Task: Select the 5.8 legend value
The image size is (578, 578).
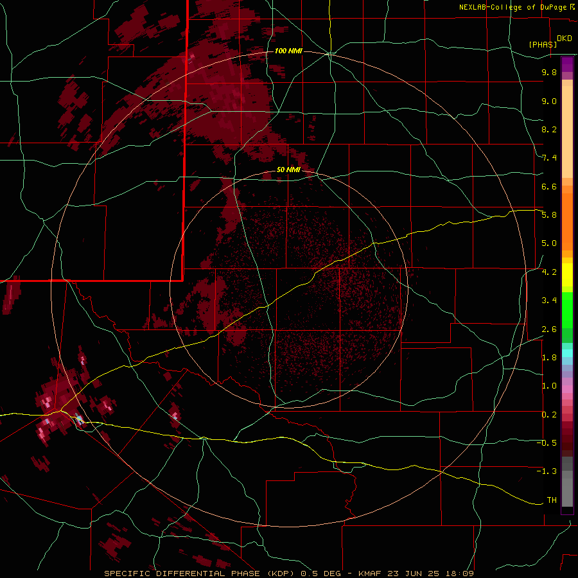Action: coord(549,215)
